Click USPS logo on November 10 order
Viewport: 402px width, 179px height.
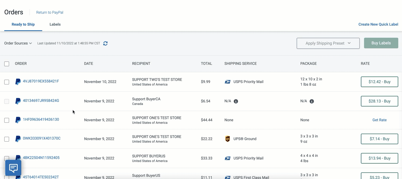point(228,82)
